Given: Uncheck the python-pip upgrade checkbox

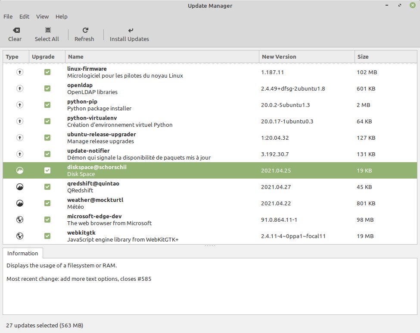Looking at the screenshot, I should (x=47, y=105).
